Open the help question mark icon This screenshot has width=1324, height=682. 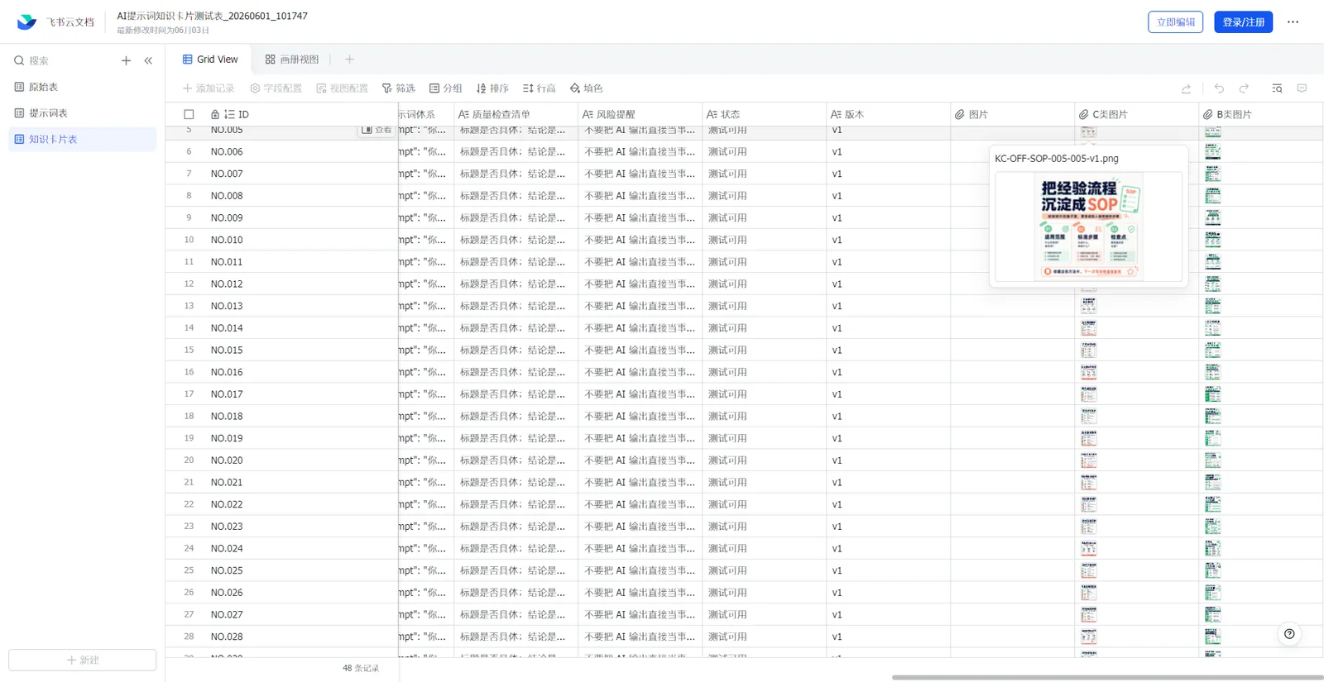pyautogui.click(x=1289, y=634)
